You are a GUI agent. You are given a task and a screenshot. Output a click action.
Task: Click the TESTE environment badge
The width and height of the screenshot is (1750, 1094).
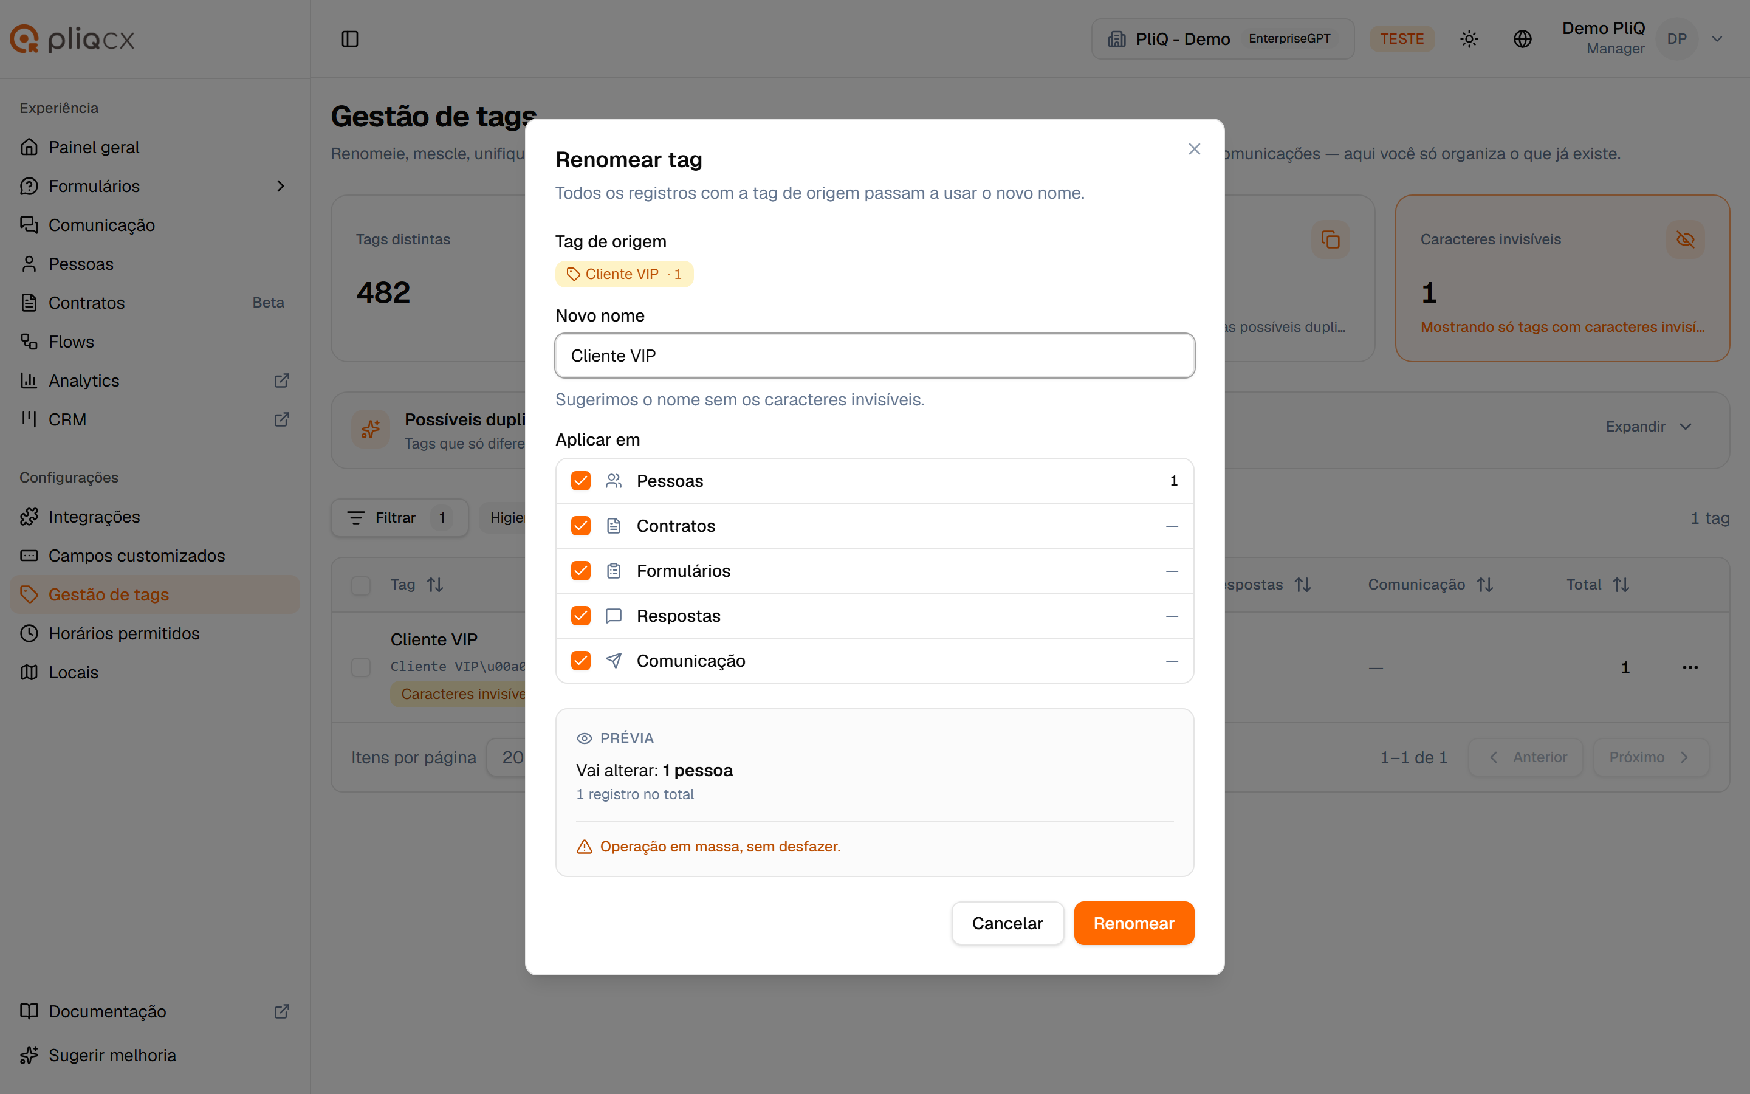(1401, 39)
